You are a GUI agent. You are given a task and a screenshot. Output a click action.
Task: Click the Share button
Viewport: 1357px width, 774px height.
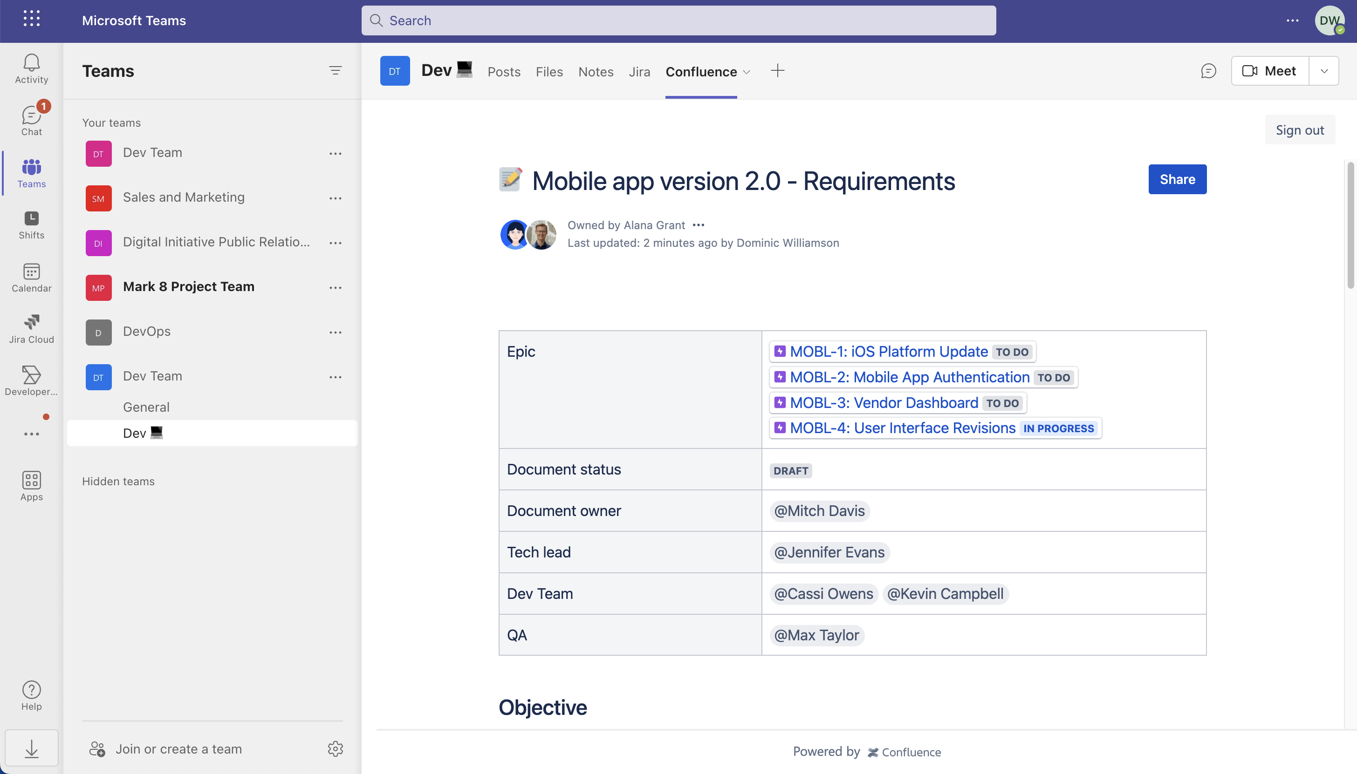(x=1177, y=179)
